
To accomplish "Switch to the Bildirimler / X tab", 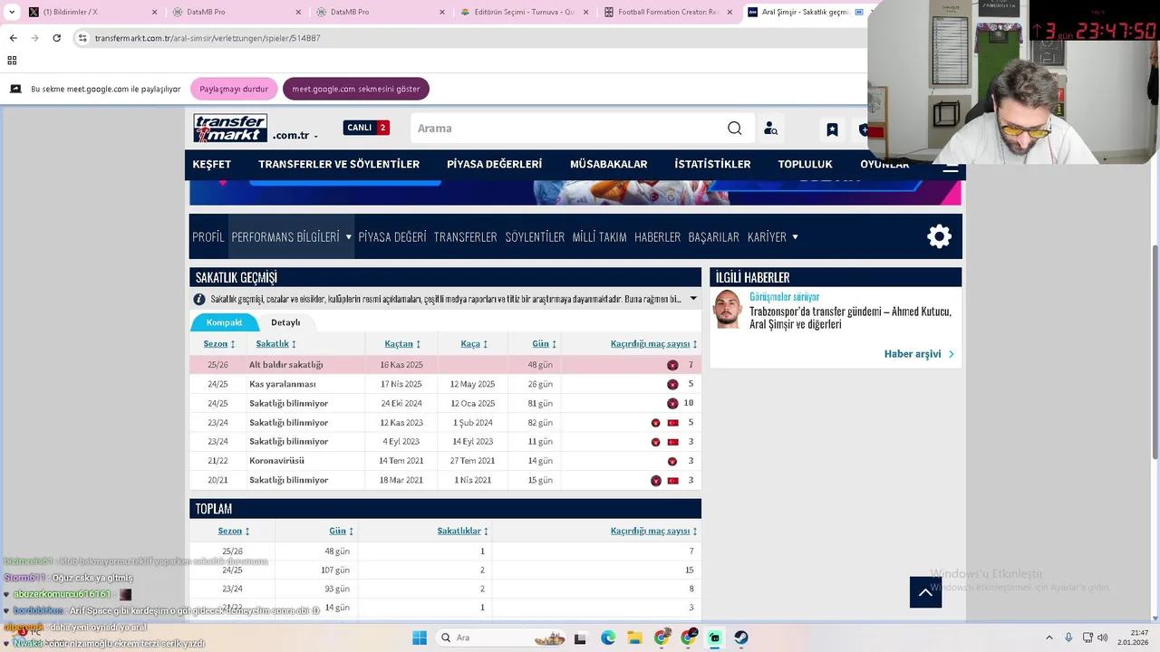I will click(x=91, y=13).
